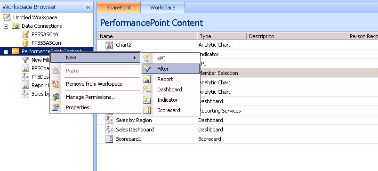Click the PPSSASCon edited data source icon
Screen dimensions: 378x171
(25, 34)
